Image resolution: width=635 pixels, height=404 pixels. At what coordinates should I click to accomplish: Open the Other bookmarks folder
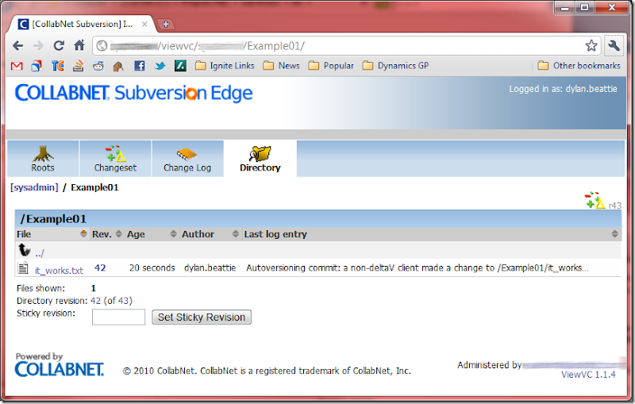(579, 66)
